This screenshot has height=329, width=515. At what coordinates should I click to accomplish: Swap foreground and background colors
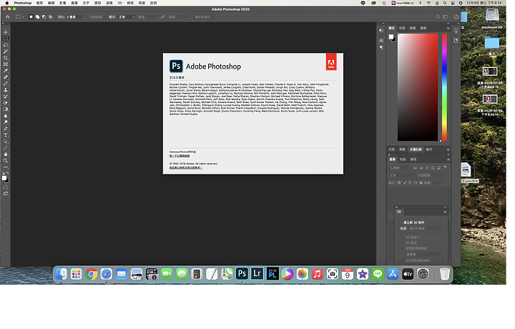(x=8, y=172)
